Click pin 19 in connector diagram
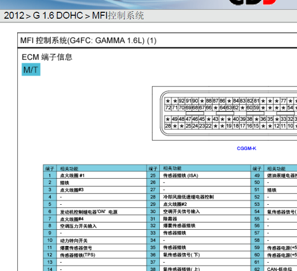The height and width of the screenshot is (271, 297). point(229,126)
